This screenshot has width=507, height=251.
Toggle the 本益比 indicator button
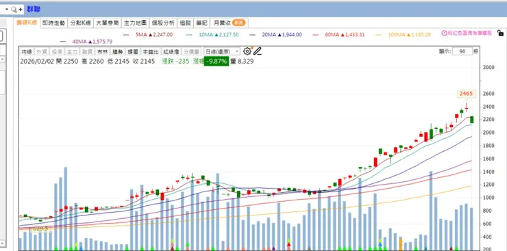150,51
